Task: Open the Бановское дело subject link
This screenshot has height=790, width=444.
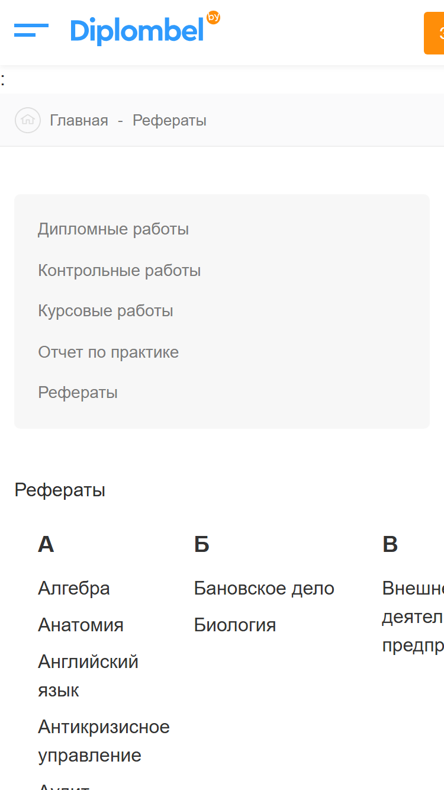Action: coord(265,588)
